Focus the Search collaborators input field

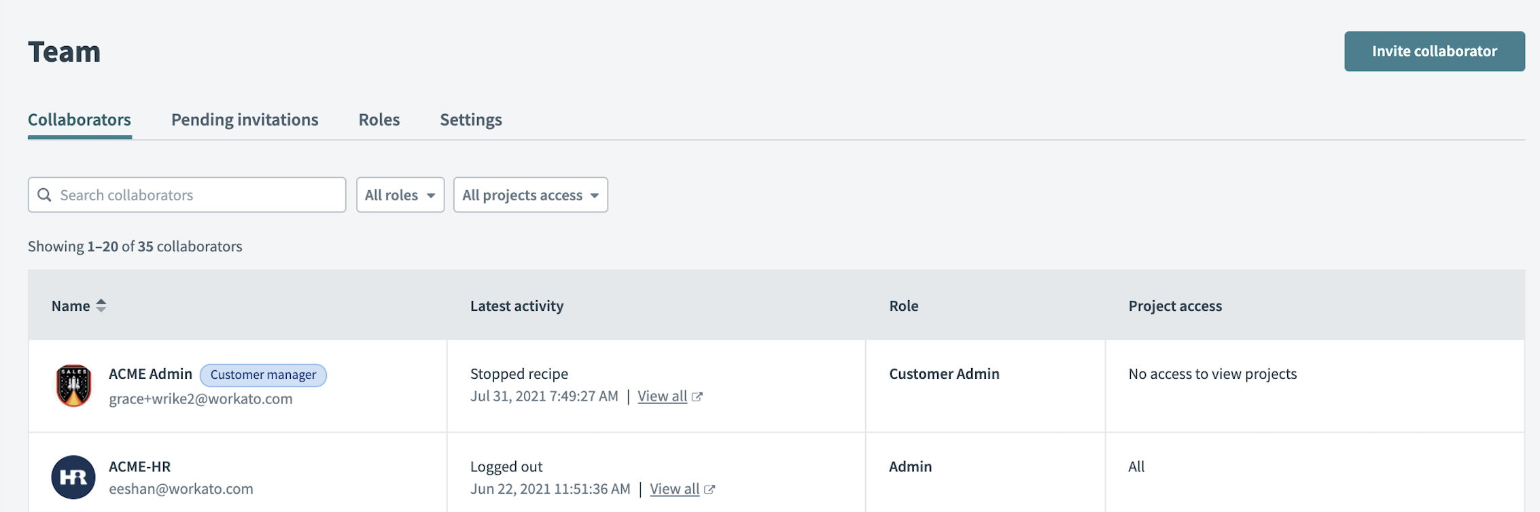(x=197, y=195)
